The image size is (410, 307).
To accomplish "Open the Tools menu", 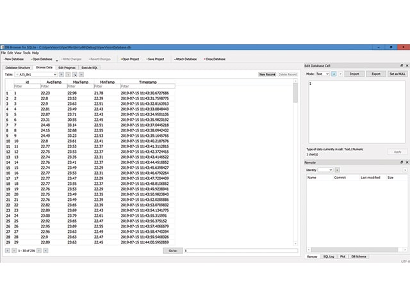I will tap(27, 52).
